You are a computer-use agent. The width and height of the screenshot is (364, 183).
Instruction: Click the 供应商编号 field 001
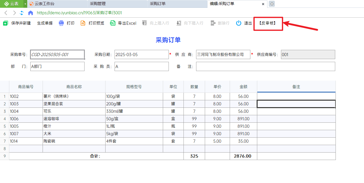click(308, 55)
